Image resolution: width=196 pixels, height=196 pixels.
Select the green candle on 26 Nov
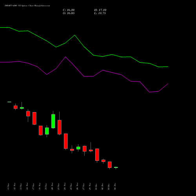[78, 148]
